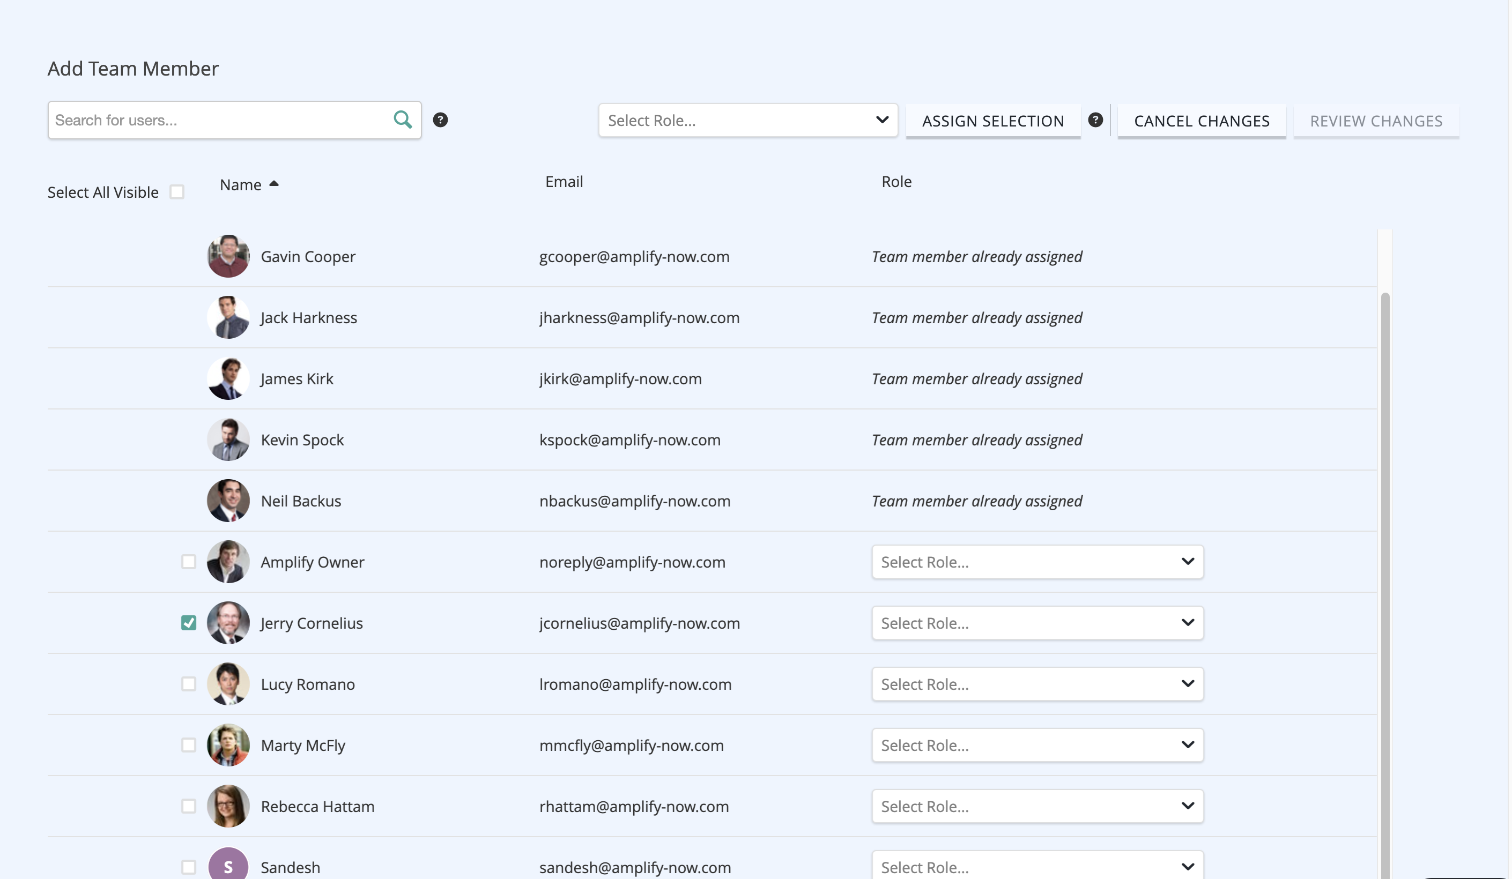Click the name Amplify Owner
This screenshot has height=879, width=1512.
312,562
